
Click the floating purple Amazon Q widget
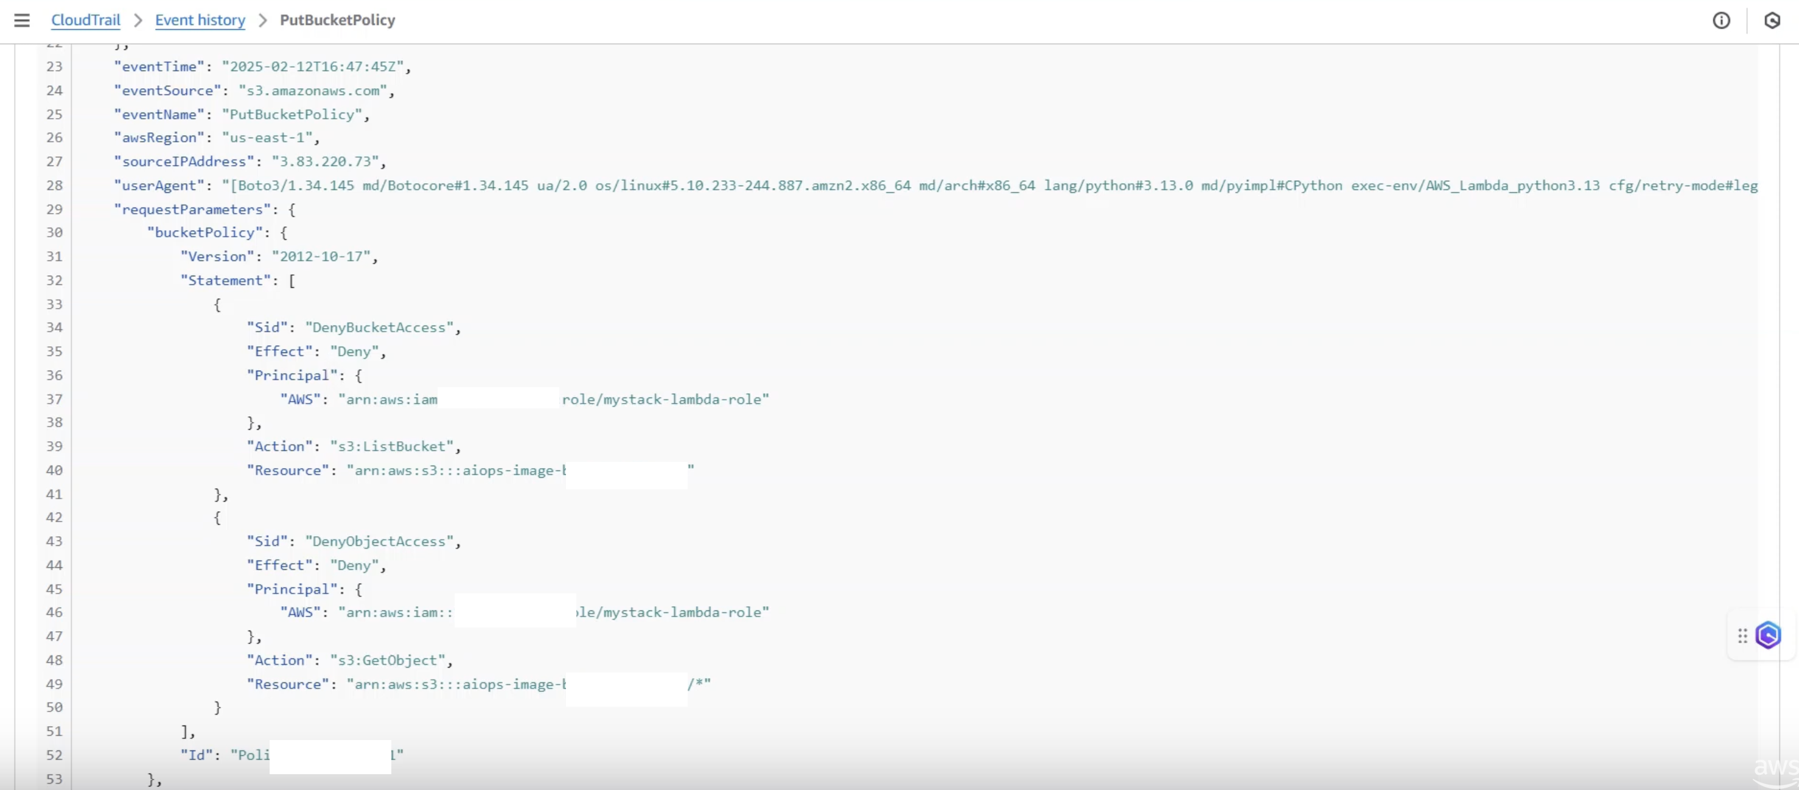[1769, 635]
